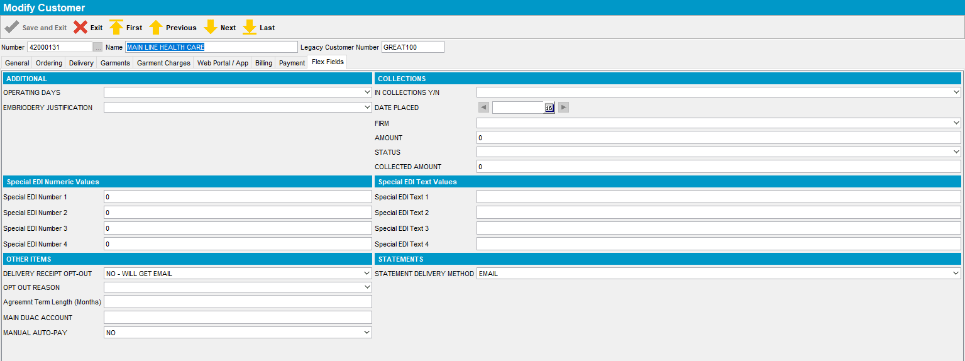The image size is (965, 361).
Task: Step Date Placed forward with right arrow
Action: (563, 108)
